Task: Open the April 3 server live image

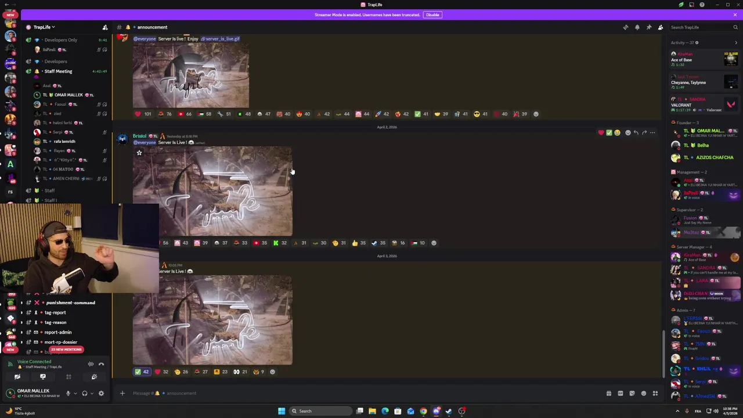Action: tap(212, 320)
